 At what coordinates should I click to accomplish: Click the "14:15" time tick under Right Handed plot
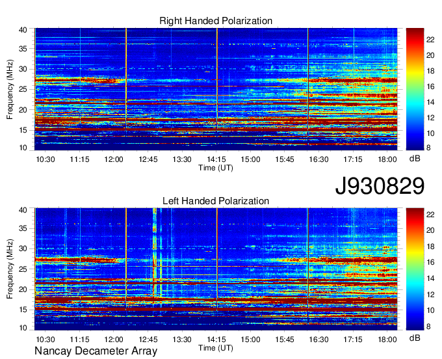coord(216,159)
